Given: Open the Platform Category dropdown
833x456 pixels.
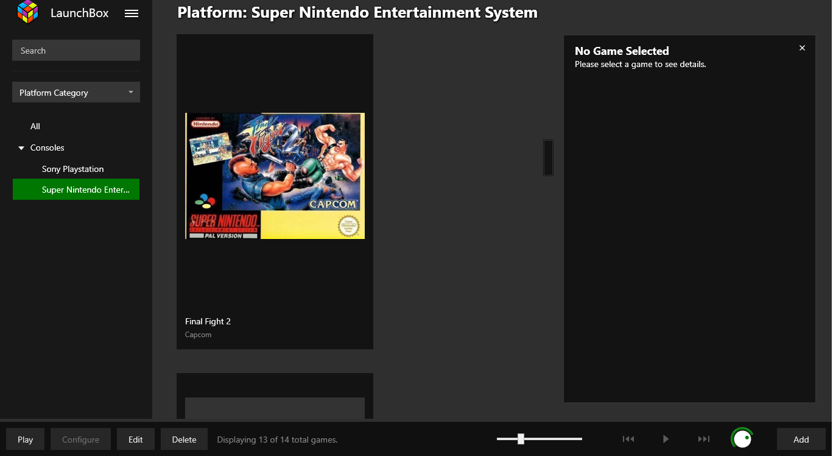Looking at the screenshot, I should pos(76,93).
